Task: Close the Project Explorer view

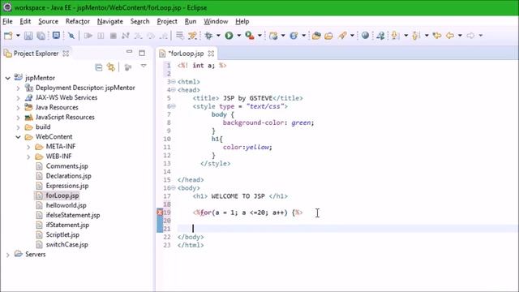Action: (x=66, y=54)
